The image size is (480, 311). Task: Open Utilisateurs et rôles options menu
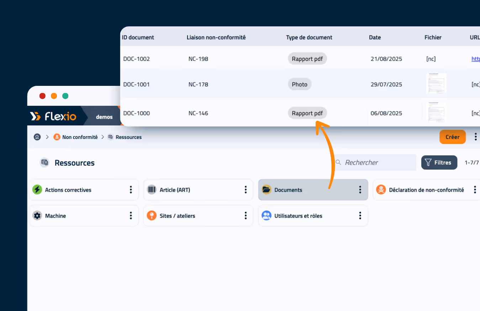point(360,216)
